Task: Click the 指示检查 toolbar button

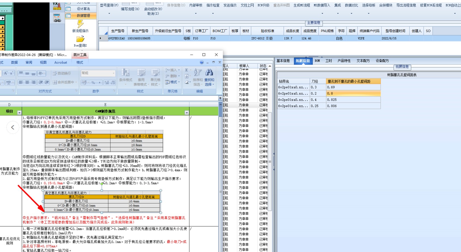Action: (213, 5)
